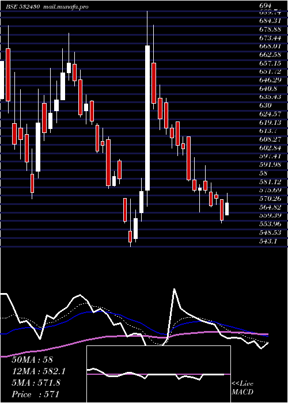Click the 678.88 price axis label
The width and height of the screenshot is (288, 403).
click(270, 29)
